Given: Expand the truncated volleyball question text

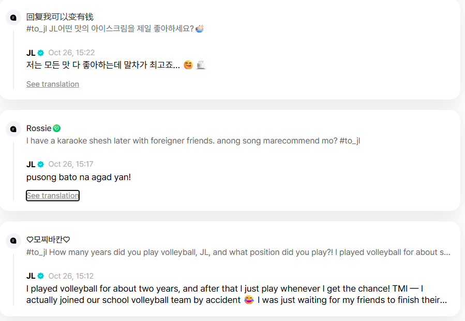Looking at the screenshot, I should (445, 252).
